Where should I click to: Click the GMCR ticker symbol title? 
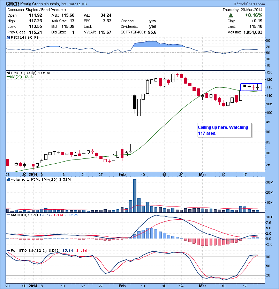12,4
